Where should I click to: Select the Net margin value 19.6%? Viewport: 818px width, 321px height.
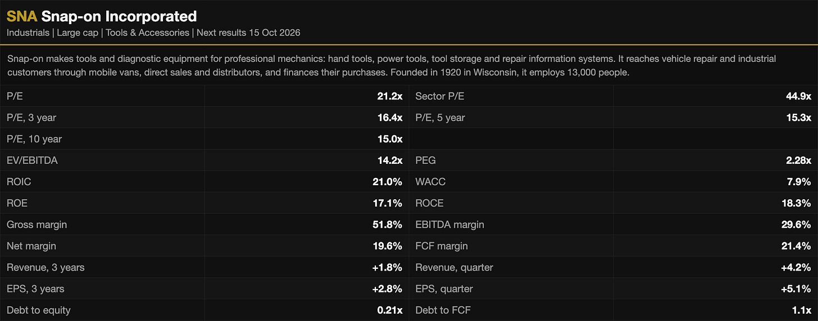point(388,246)
